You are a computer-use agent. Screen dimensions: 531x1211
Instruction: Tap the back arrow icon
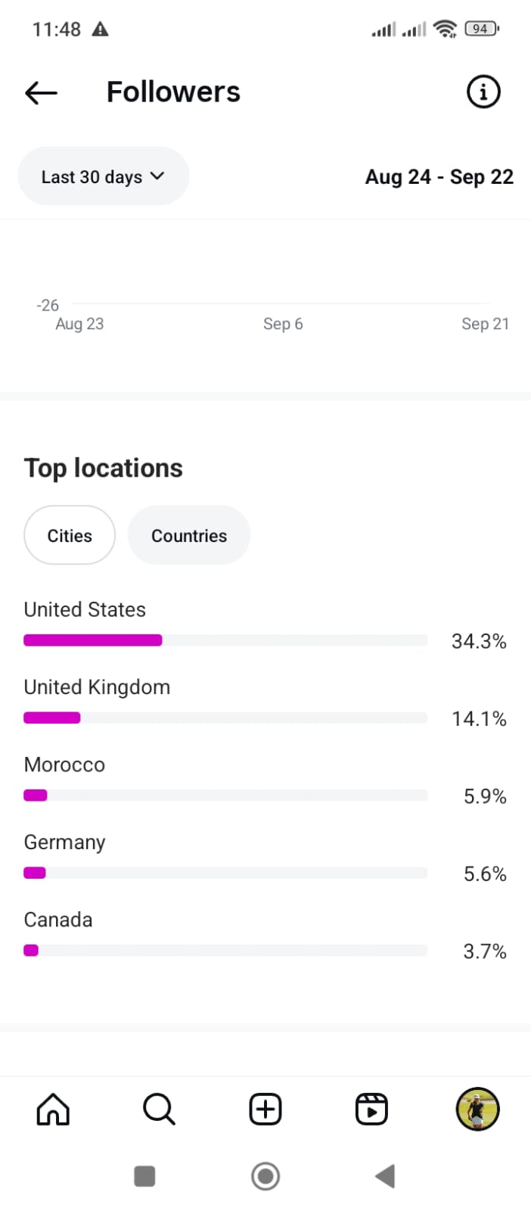coord(41,92)
